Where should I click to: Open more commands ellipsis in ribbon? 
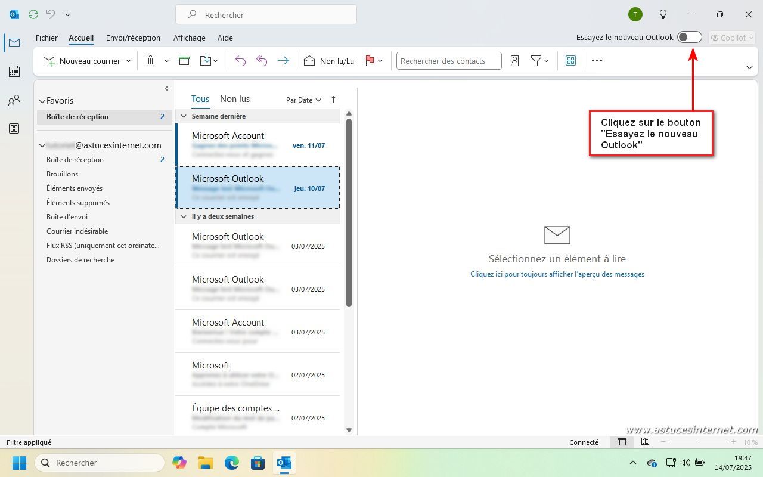point(597,61)
